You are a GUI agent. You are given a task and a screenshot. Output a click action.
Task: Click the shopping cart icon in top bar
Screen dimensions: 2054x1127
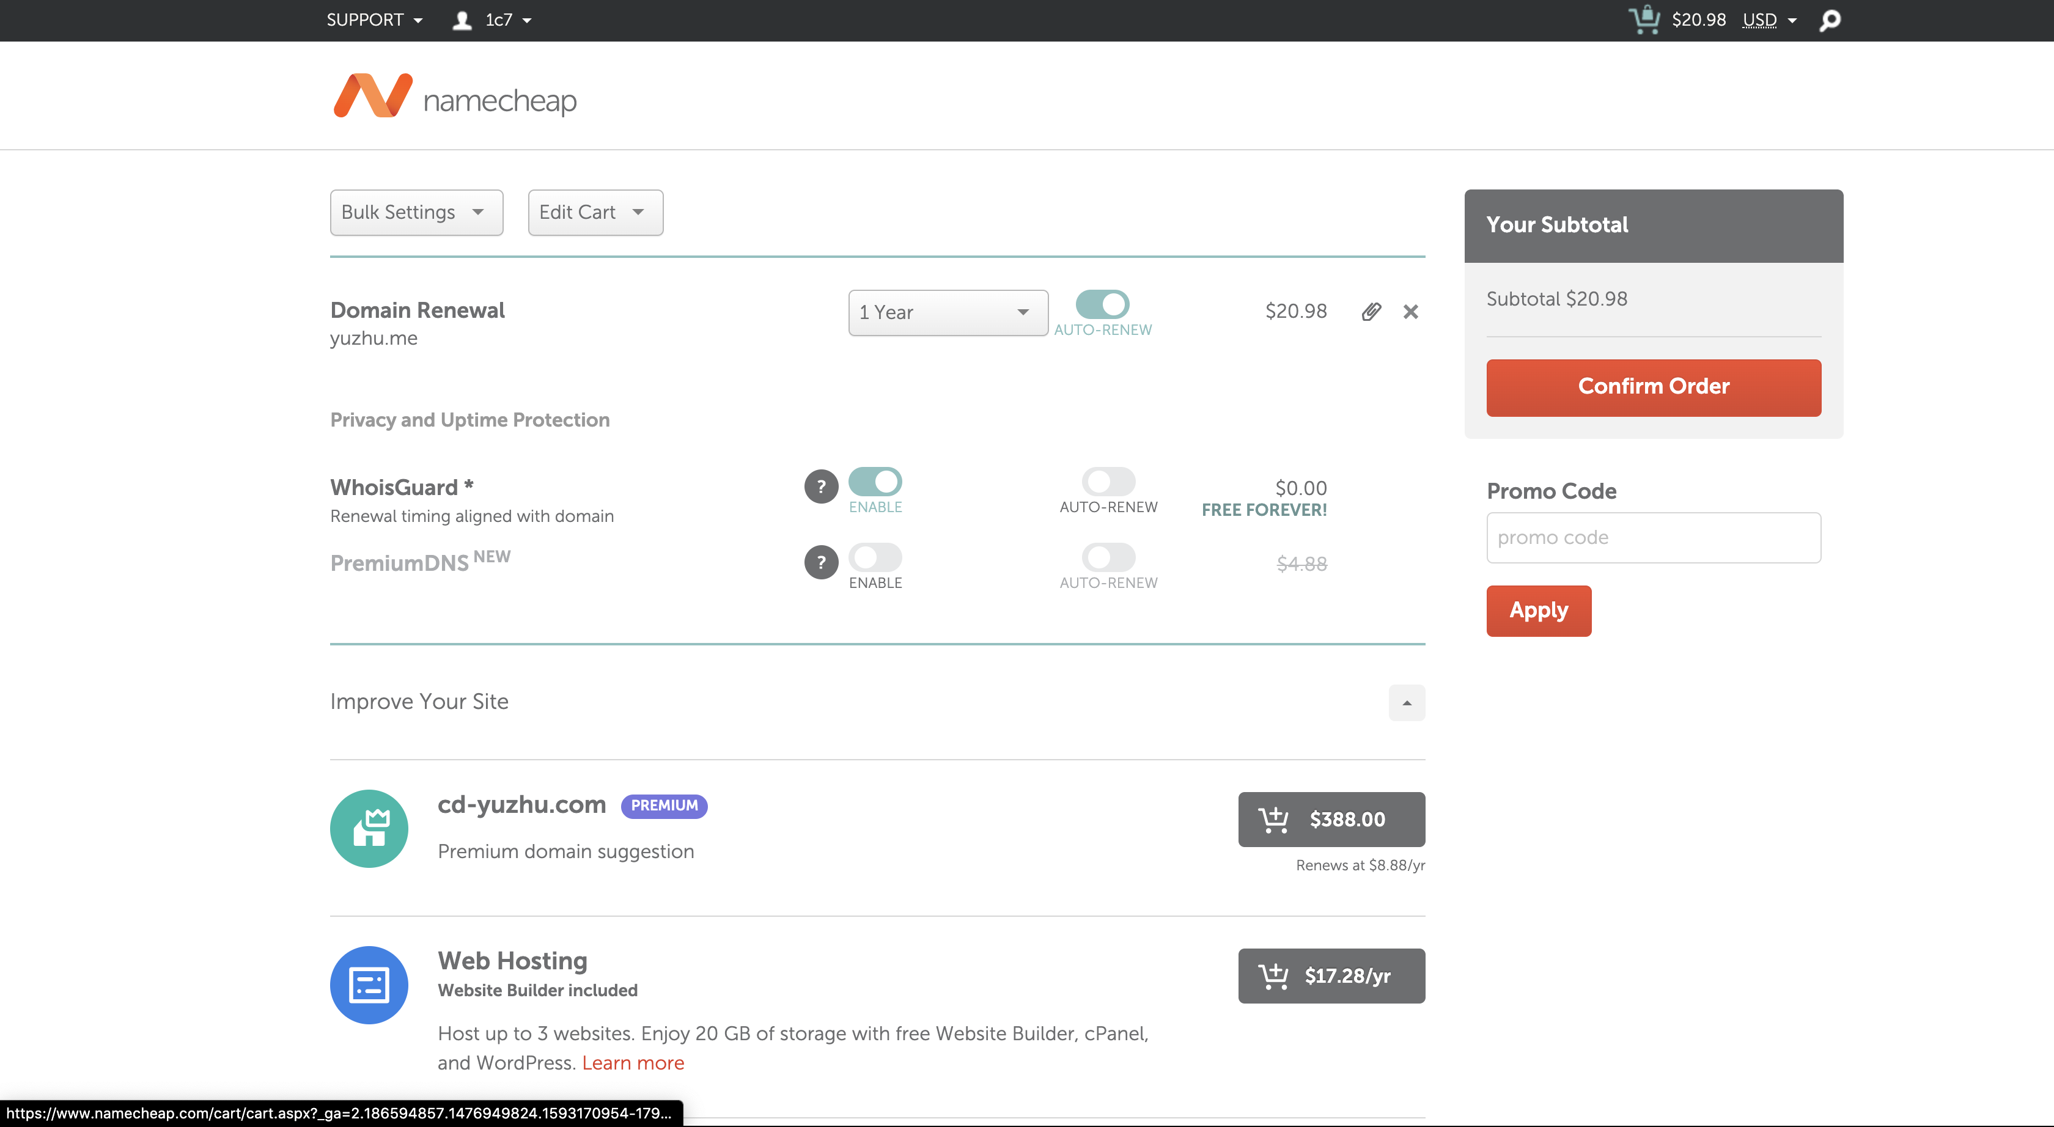click(1643, 19)
